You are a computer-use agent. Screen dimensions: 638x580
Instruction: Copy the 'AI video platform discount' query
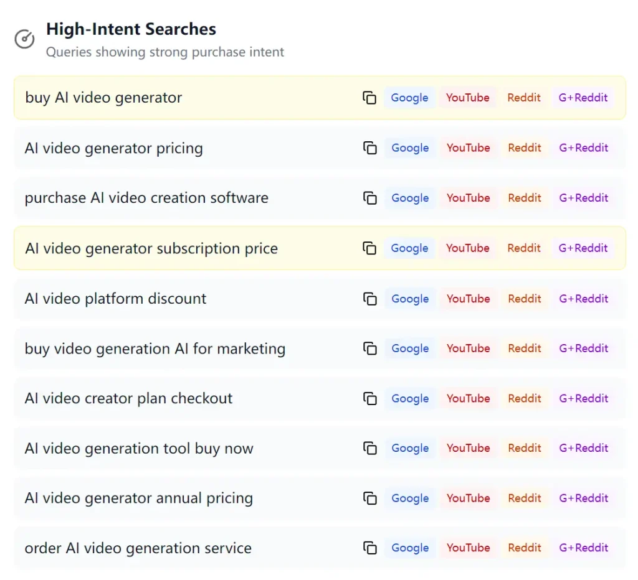(x=370, y=299)
